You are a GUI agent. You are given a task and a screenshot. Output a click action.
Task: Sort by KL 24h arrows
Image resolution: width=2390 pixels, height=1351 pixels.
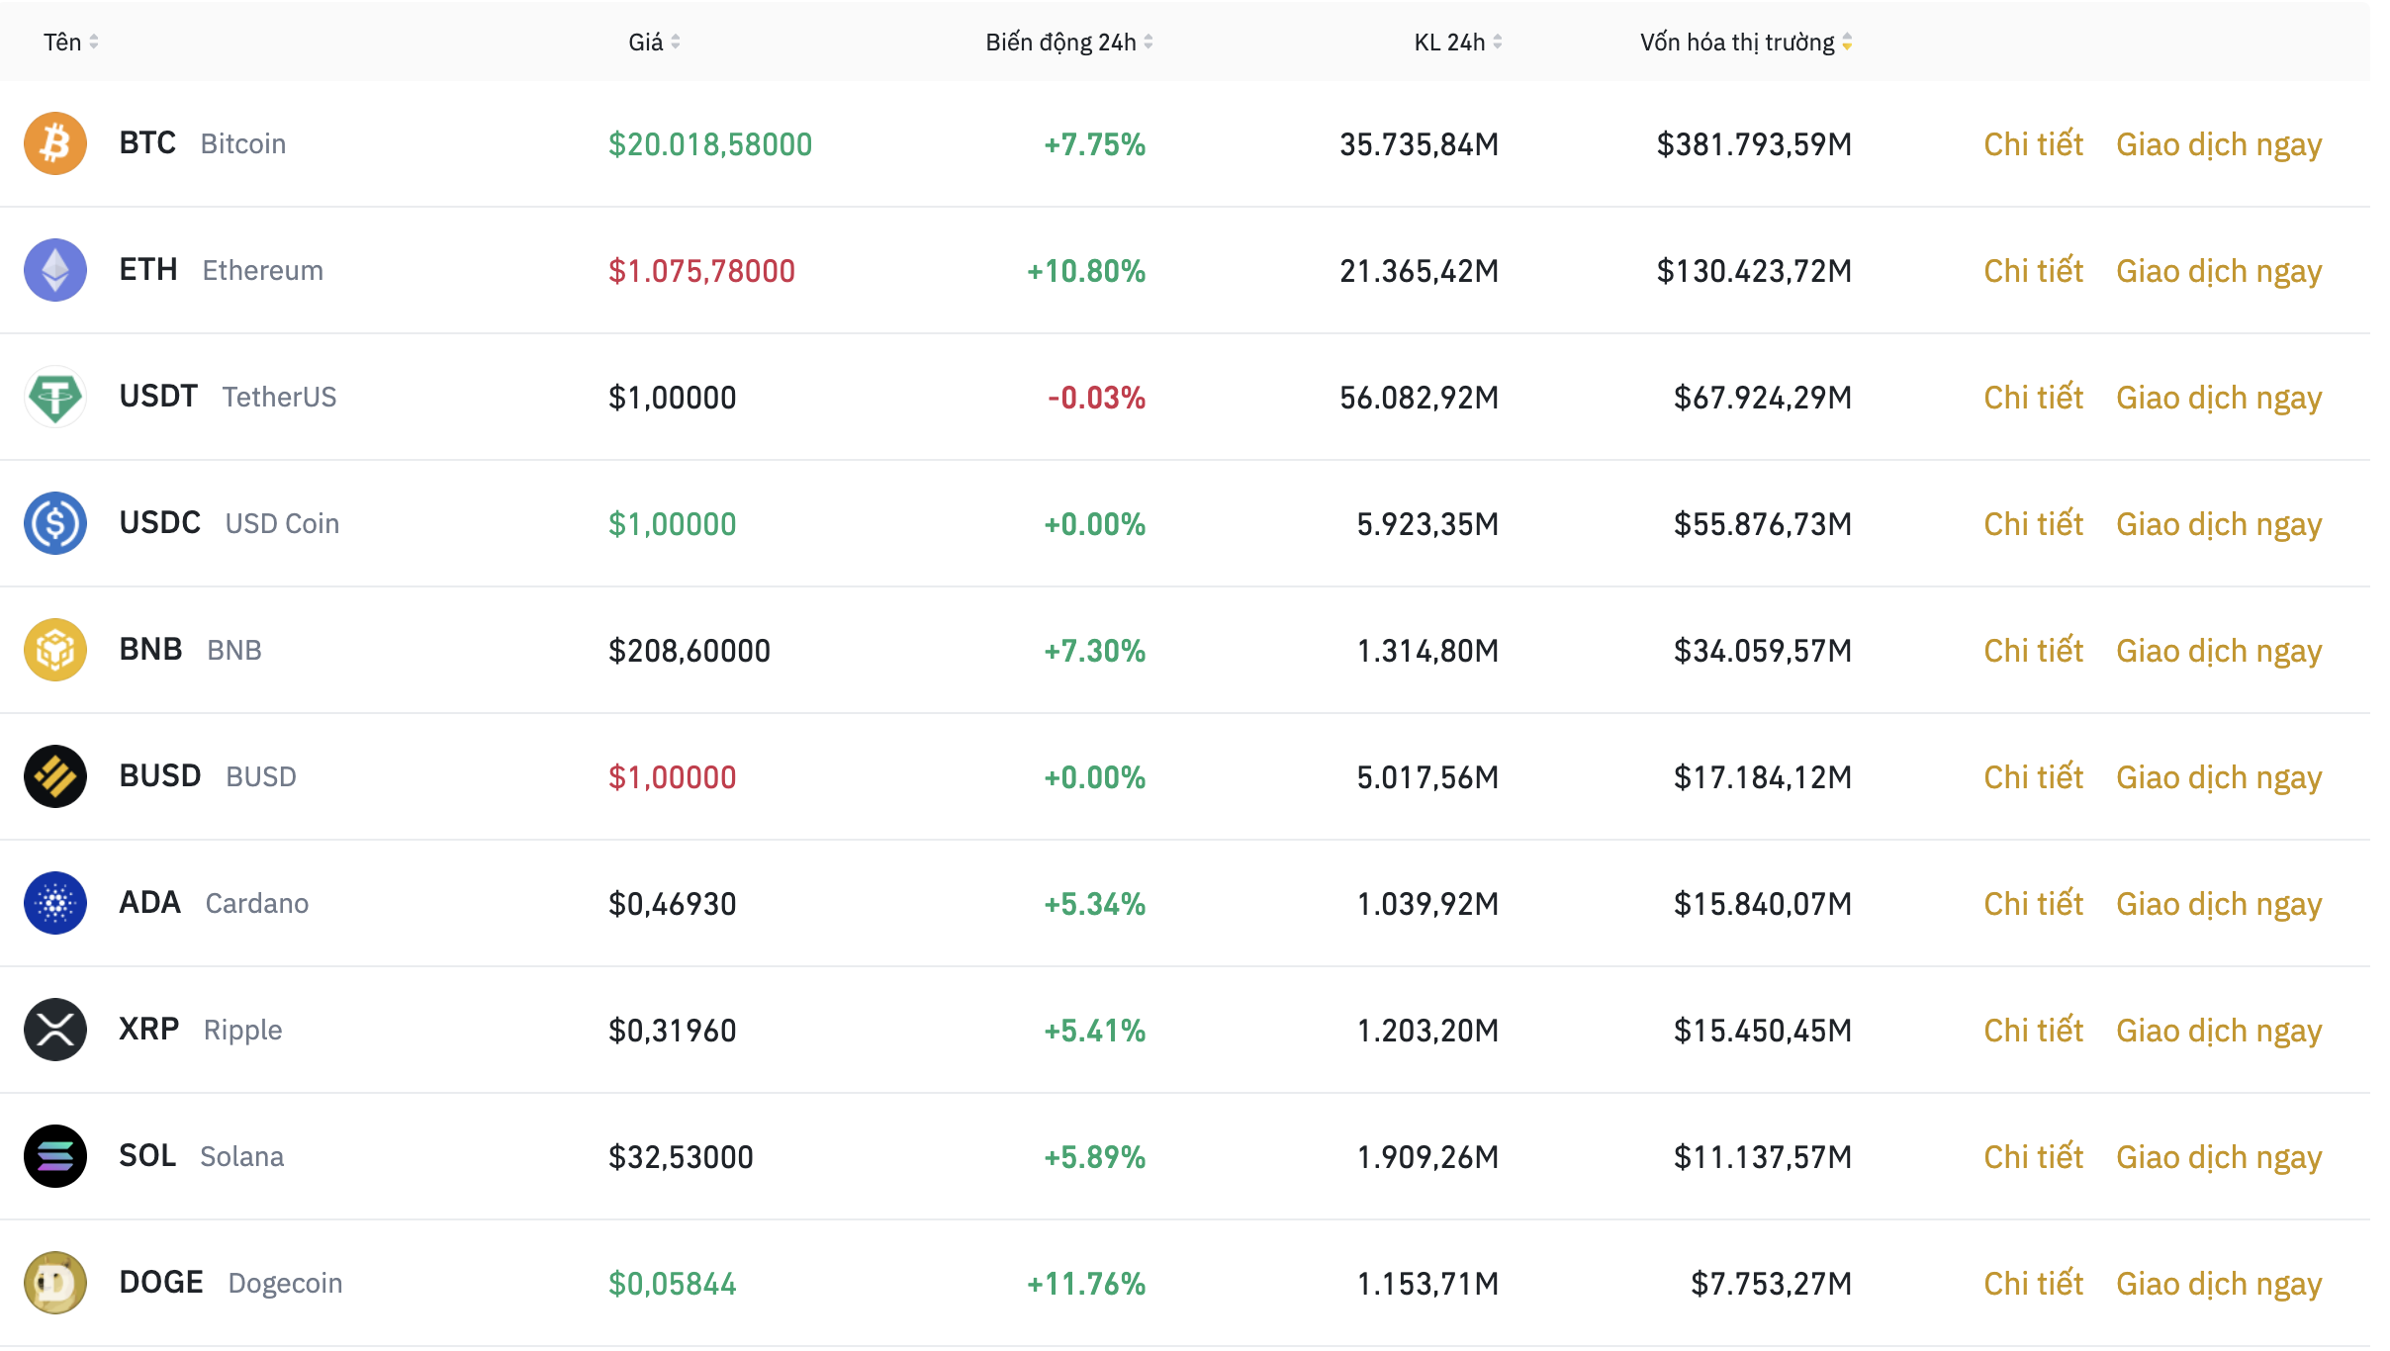coord(1498,42)
